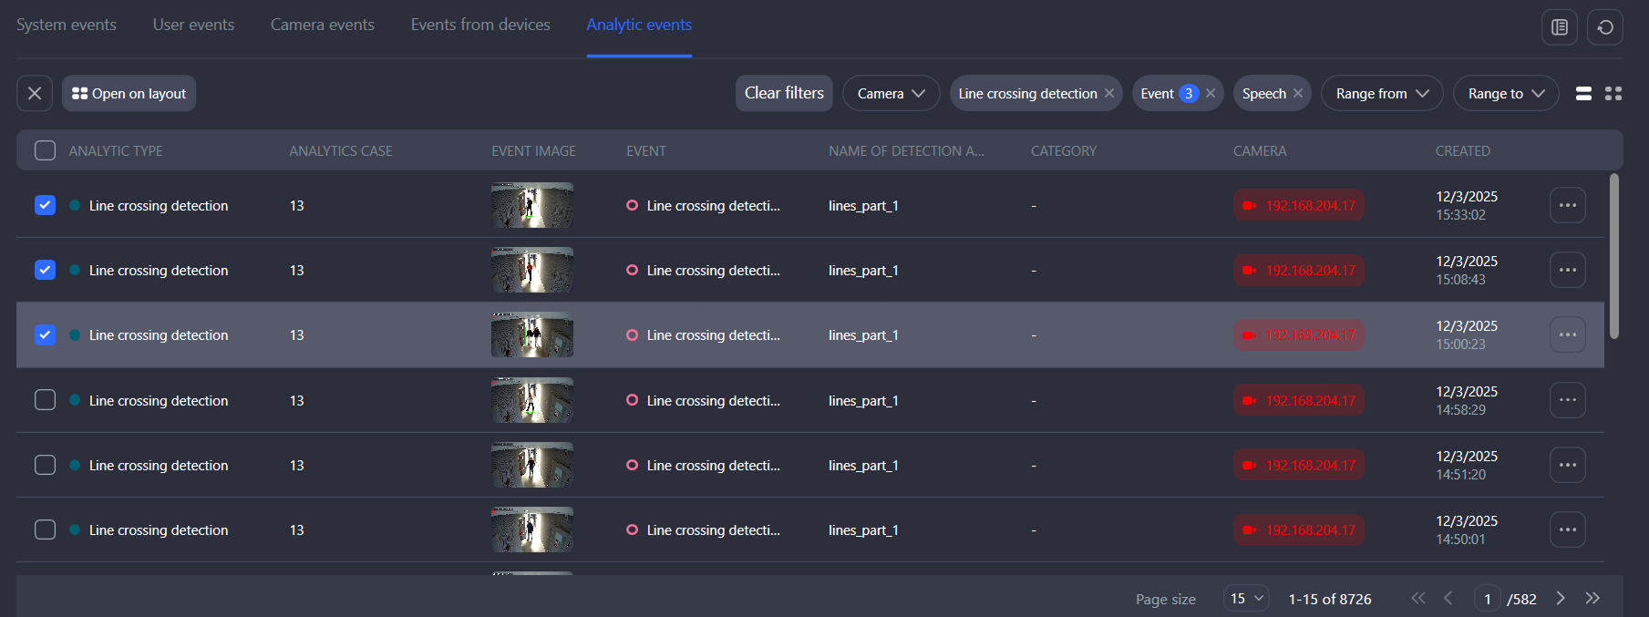Viewport: 1649px width, 617px height.
Task: Open the Camera events tab
Action: click(x=322, y=25)
